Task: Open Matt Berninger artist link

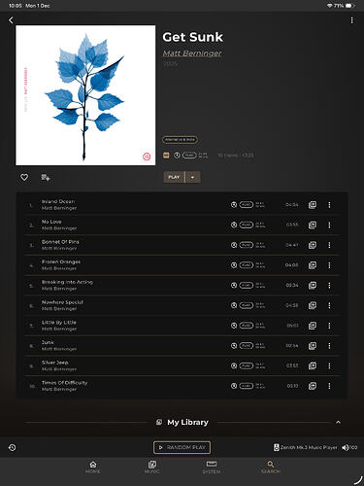Action: (192, 53)
